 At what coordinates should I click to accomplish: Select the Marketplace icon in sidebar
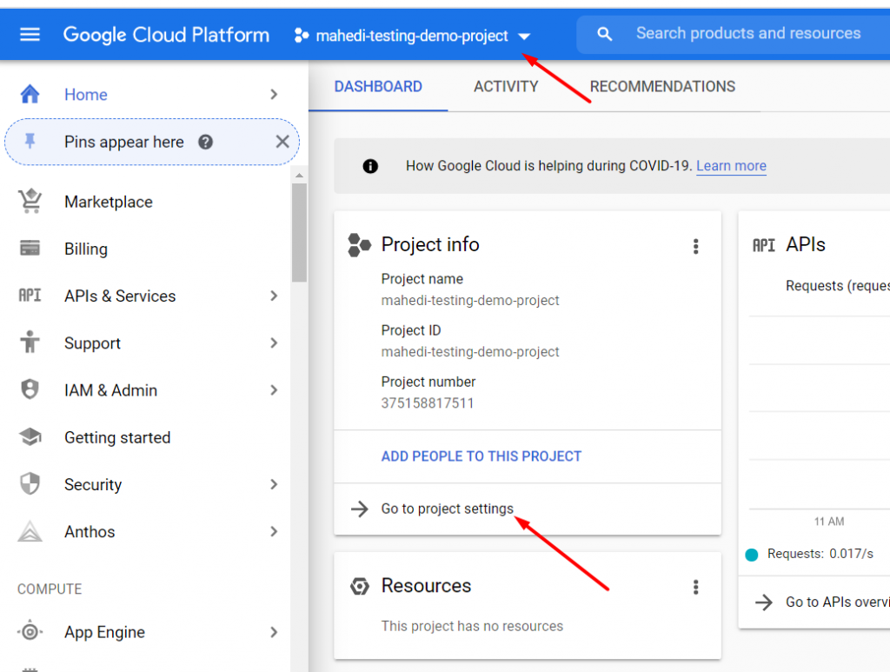pyautogui.click(x=30, y=201)
